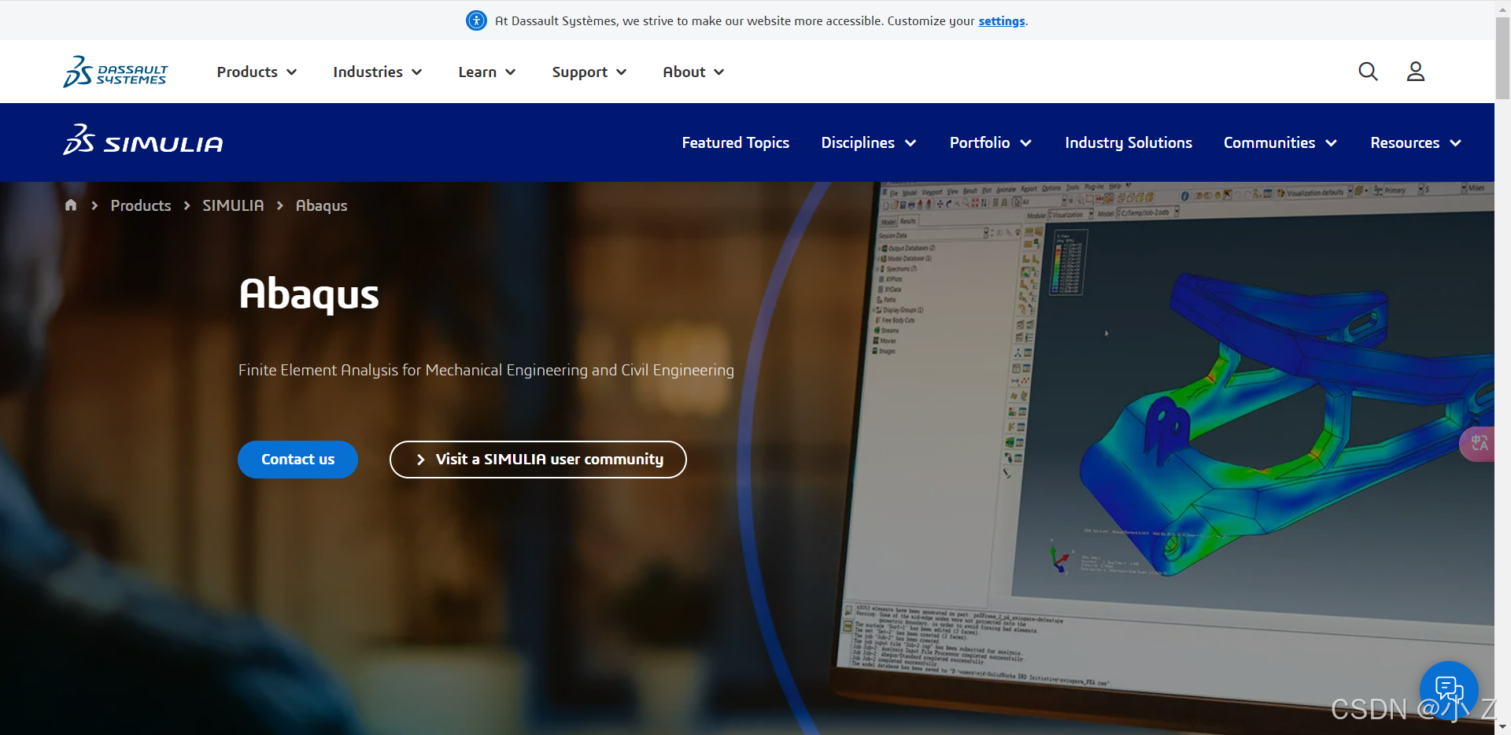Click the Dassault Systèmes logo
Image resolution: width=1511 pixels, height=735 pixels.
(116, 72)
